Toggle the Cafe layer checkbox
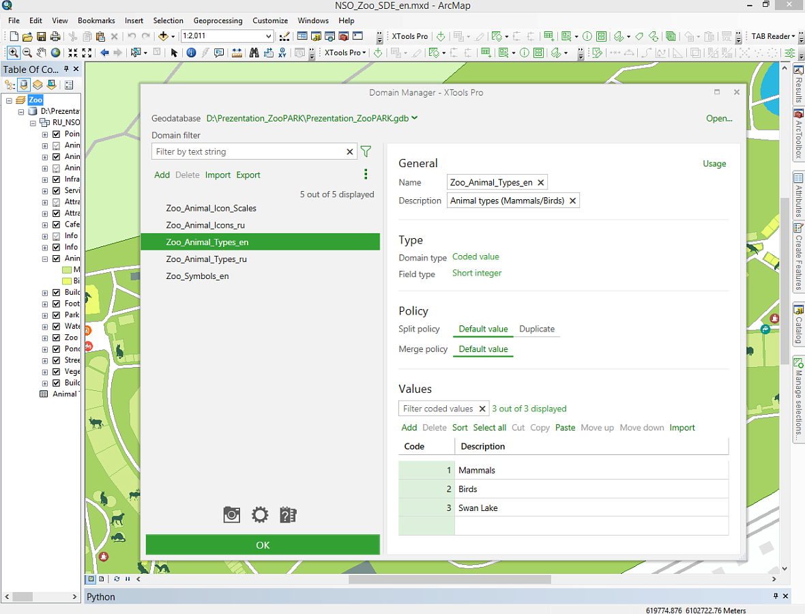This screenshot has width=805, height=614. [57, 224]
